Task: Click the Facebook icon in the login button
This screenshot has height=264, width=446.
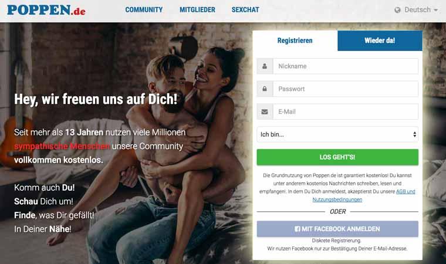Action: (298, 229)
